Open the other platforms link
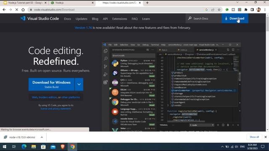Image resolution: width=269 pixels, height=151 pixels. pyautogui.click(x=71, y=97)
